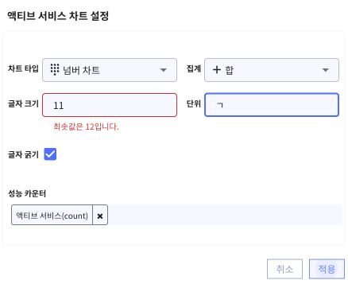Screen dimensions: 348x288
Task: Click the 차트 타입 label
Action: point(23,68)
